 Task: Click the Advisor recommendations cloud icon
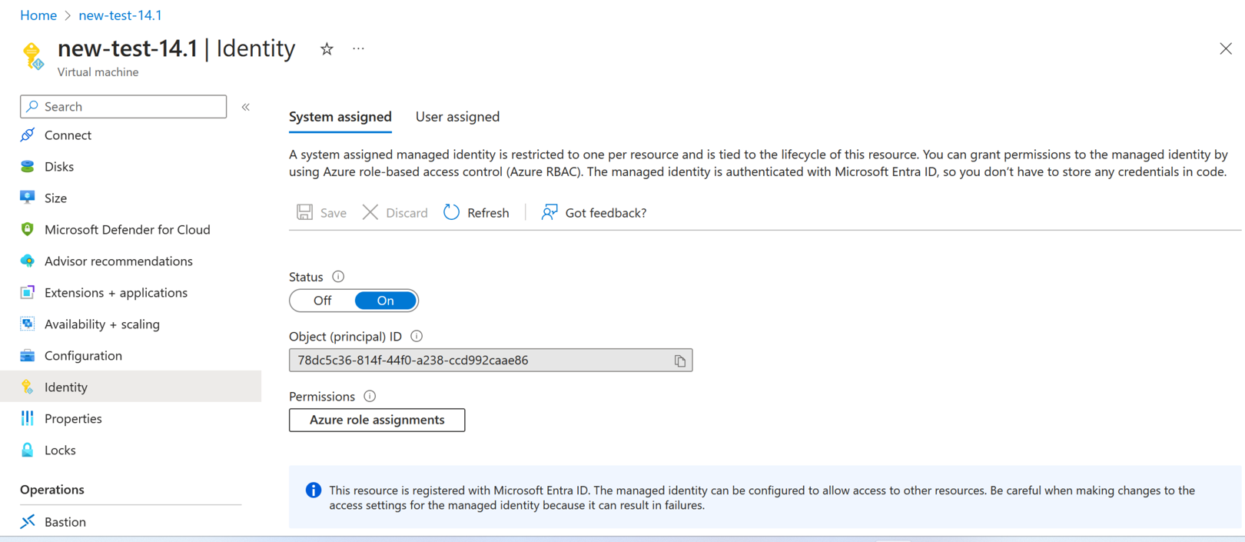(28, 261)
